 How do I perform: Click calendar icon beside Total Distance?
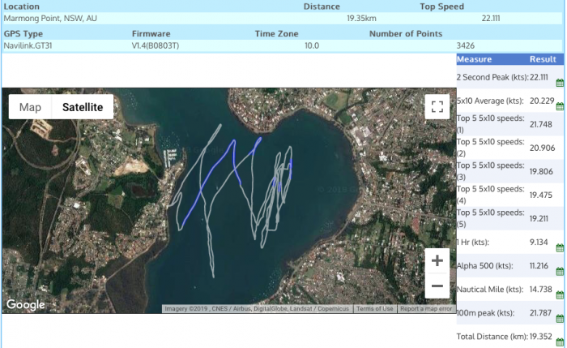(560, 341)
